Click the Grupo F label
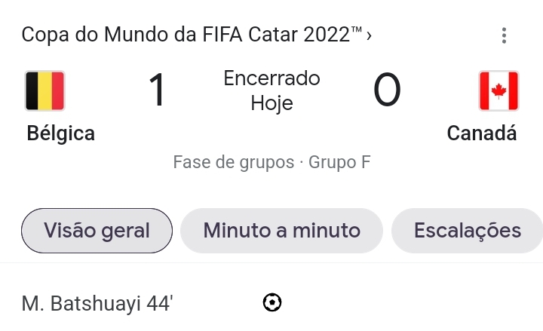Screen dimensions: 543x331 (x=339, y=162)
